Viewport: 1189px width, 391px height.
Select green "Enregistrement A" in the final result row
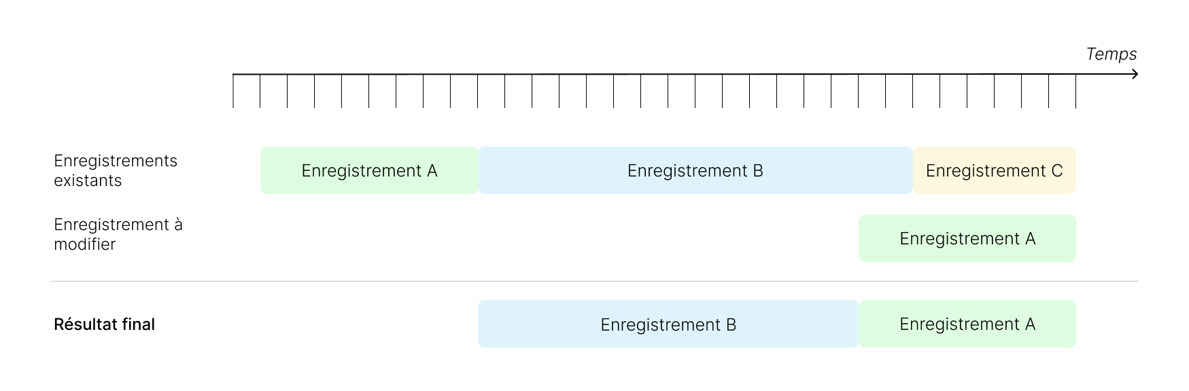[x=967, y=324]
